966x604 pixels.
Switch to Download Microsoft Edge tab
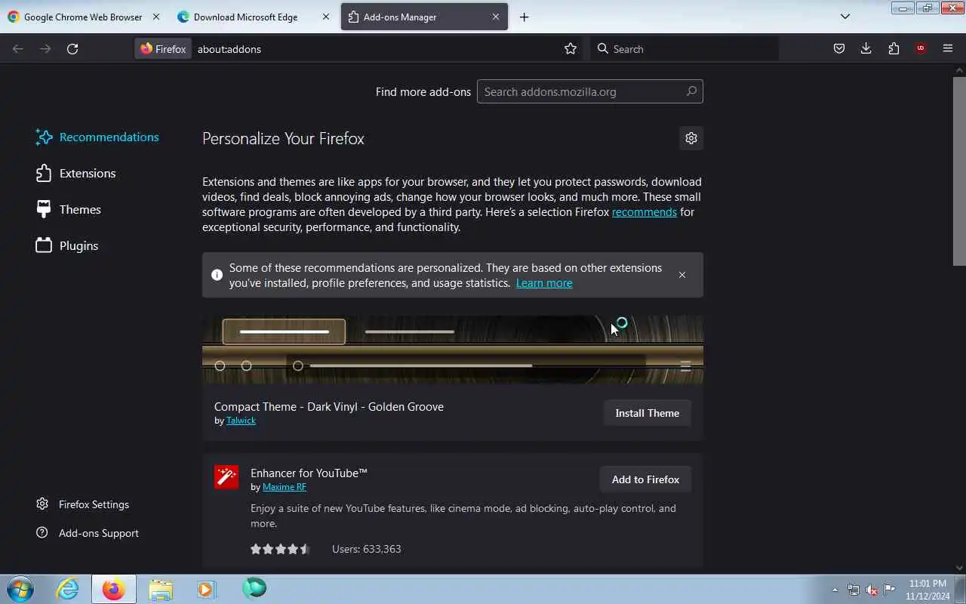point(254,17)
